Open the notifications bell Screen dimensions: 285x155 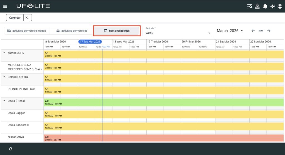click(265, 6)
